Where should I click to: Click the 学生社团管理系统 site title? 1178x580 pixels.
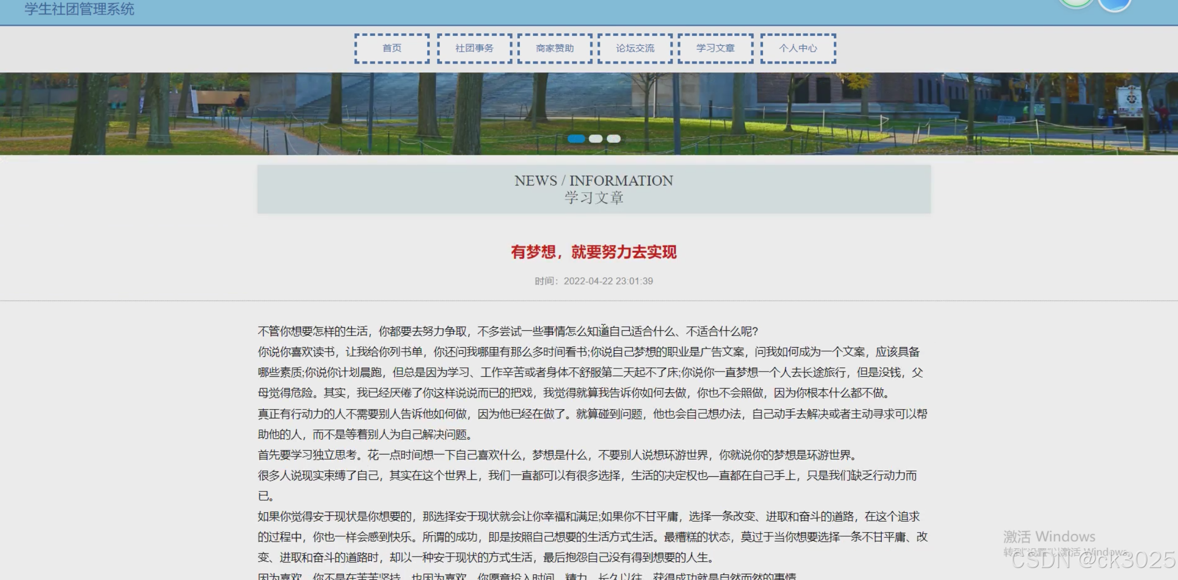pos(79,9)
